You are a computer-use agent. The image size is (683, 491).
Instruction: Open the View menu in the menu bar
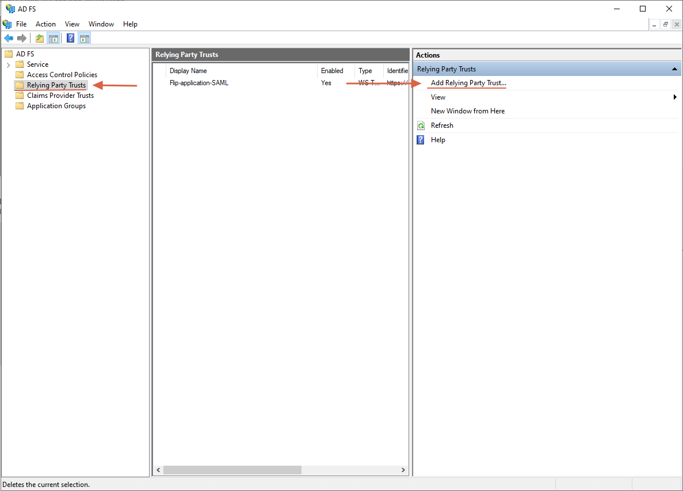tap(73, 24)
